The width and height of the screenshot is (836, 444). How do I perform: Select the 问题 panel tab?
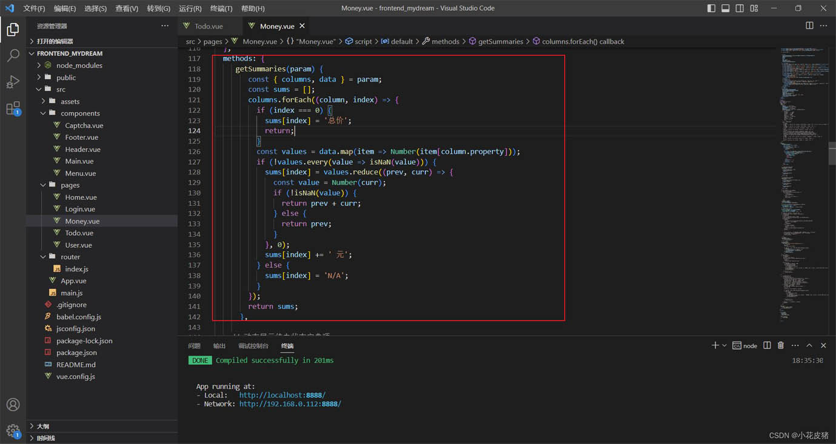[x=194, y=346]
